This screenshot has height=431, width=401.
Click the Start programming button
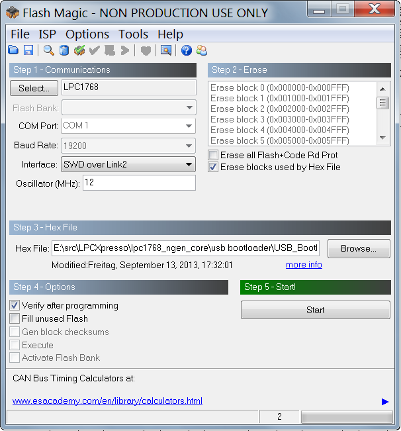point(315,310)
